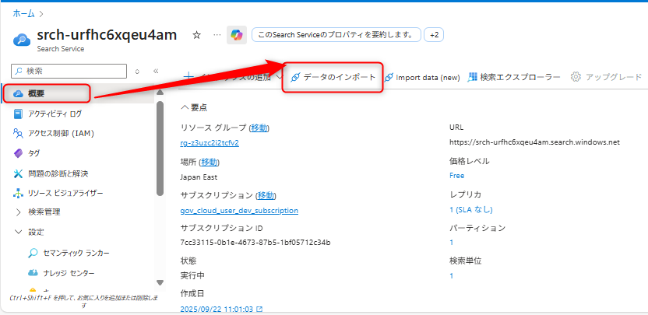648x315 pixels.
Task: Click 移動 link beside リソース グループ
Action: click(x=260, y=128)
